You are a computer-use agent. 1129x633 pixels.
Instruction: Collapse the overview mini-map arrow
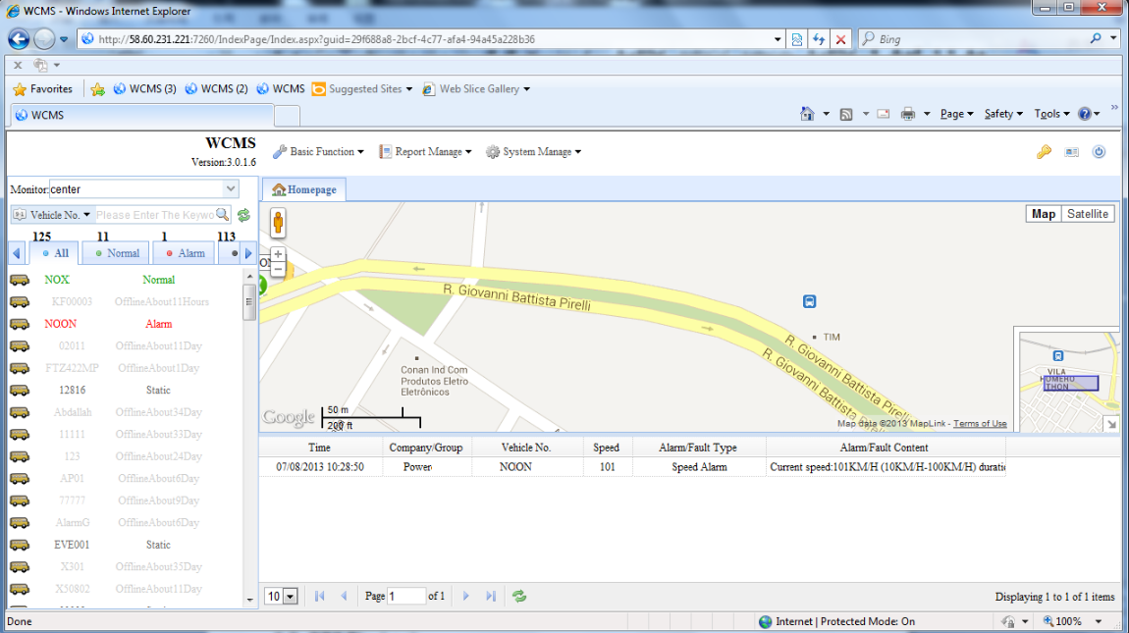pos(1110,423)
